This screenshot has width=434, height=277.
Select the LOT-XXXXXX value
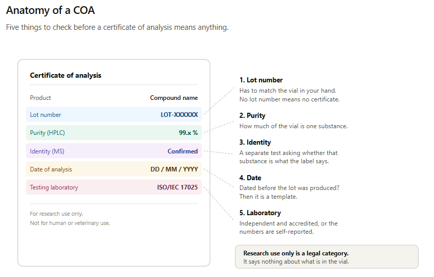(179, 115)
